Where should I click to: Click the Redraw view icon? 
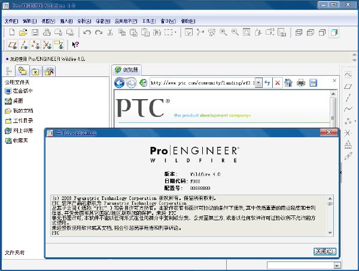click(x=188, y=32)
